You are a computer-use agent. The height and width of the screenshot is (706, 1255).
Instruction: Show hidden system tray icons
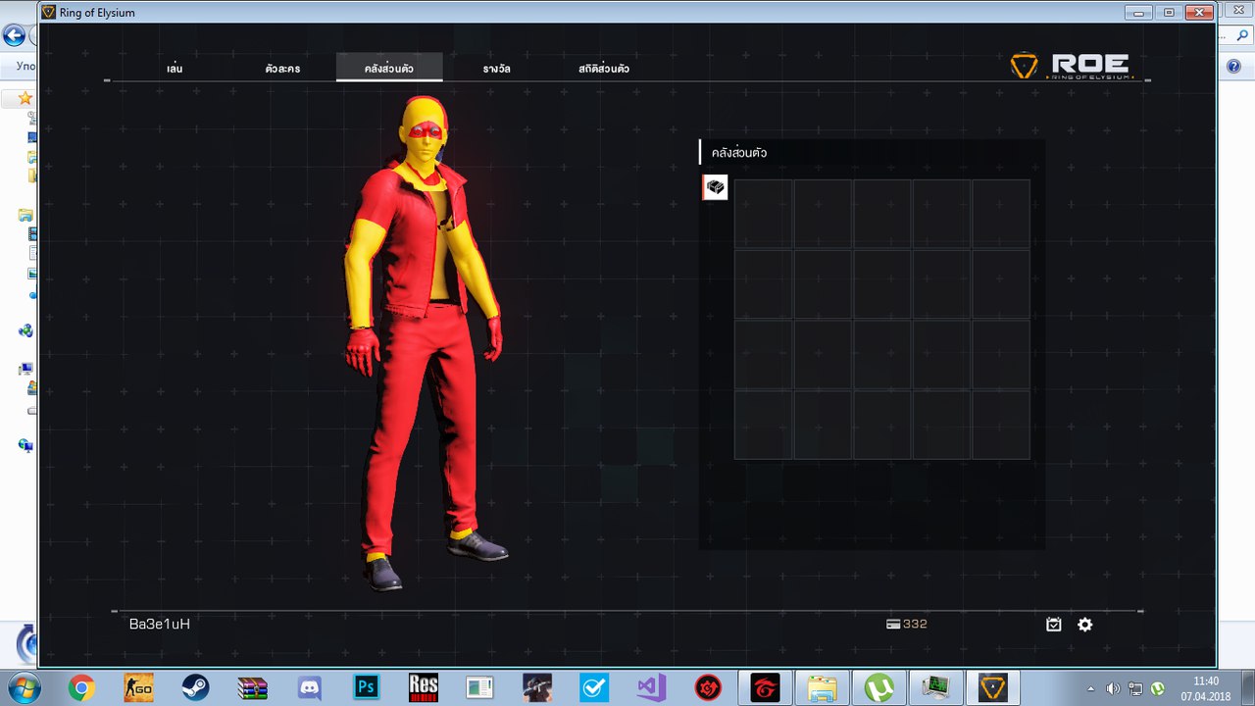coord(1090,688)
